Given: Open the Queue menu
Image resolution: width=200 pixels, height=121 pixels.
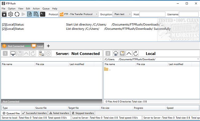Looking at the screenshot, I should point(46,9).
